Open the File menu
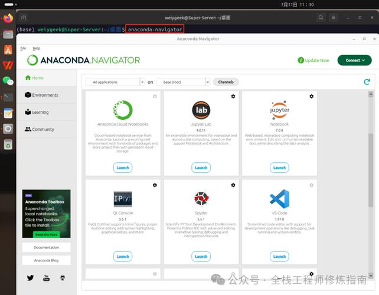379x295 pixels. 23,48
